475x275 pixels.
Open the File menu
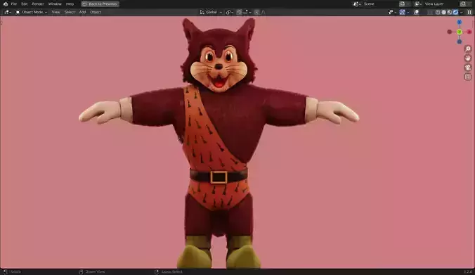pos(13,4)
